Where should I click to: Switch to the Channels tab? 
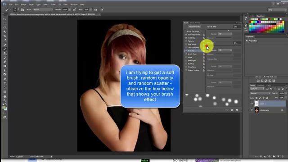[261, 85]
